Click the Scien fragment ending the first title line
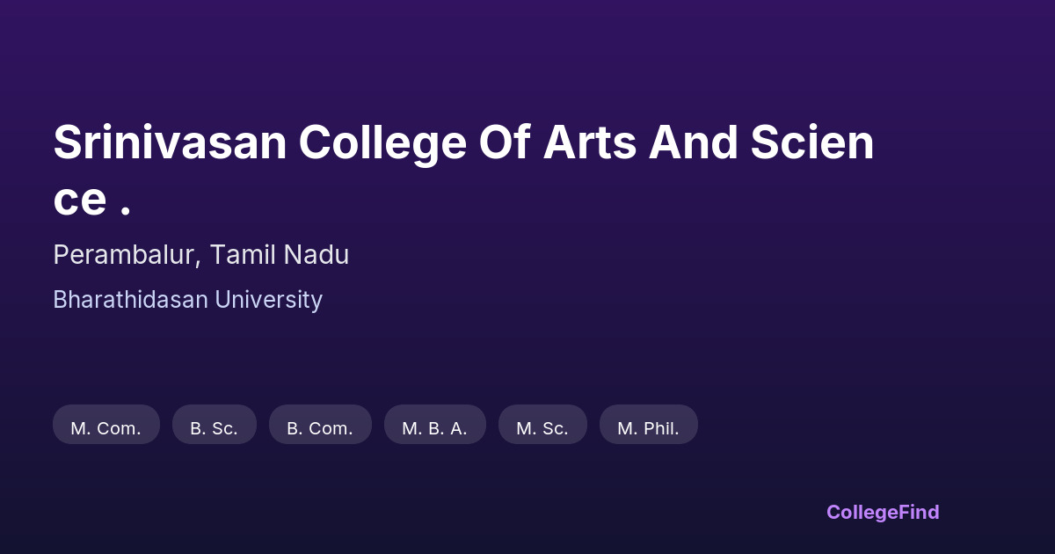Screen dimensions: 1055x554 pyautogui.click(x=811, y=142)
